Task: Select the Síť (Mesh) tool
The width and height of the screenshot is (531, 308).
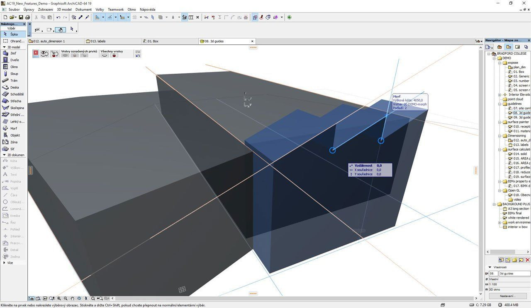Action: click(12, 149)
